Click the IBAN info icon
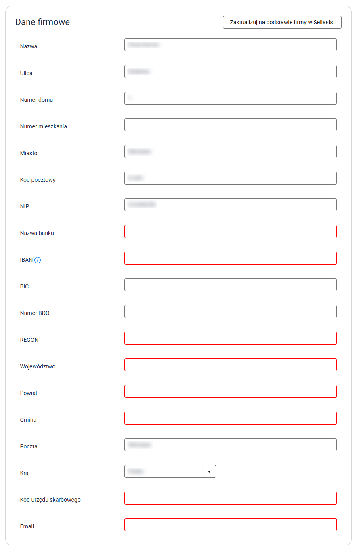The width and height of the screenshot is (357, 551). click(38, 260)
